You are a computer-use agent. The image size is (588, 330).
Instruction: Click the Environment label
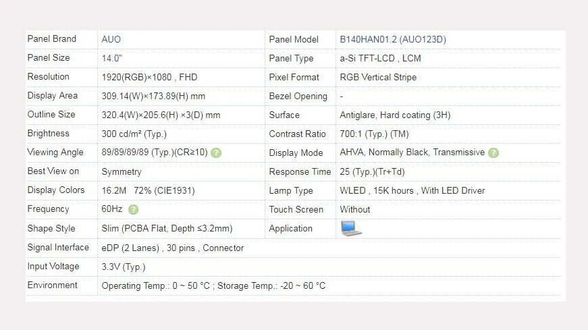coord(53,285)
